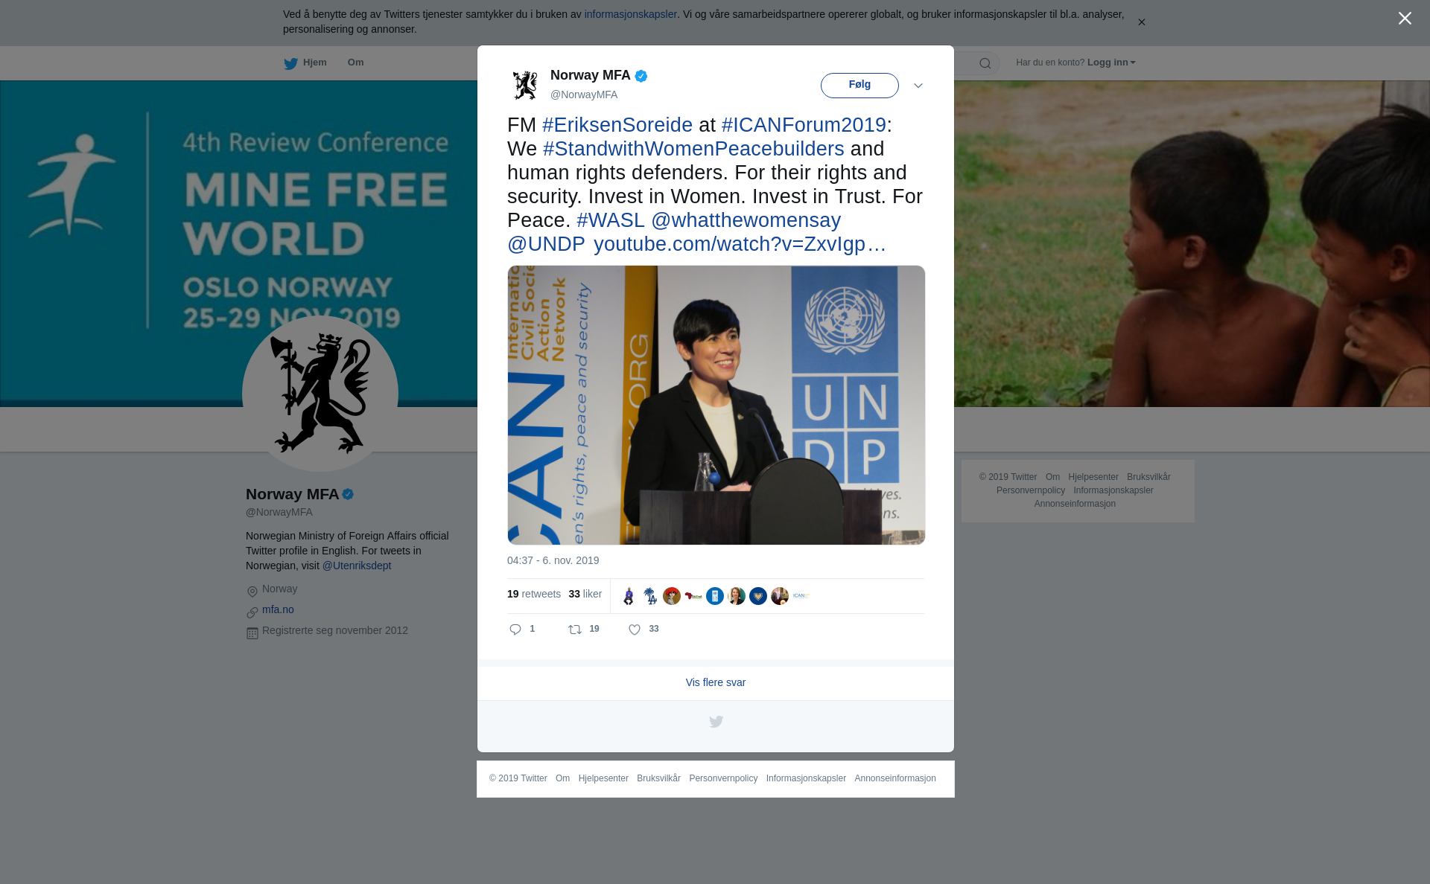Viewport: 1430px width, 884px height.
Task: Click the Twitter bird icon beside Hjem
Action: [x=290, y=64]
